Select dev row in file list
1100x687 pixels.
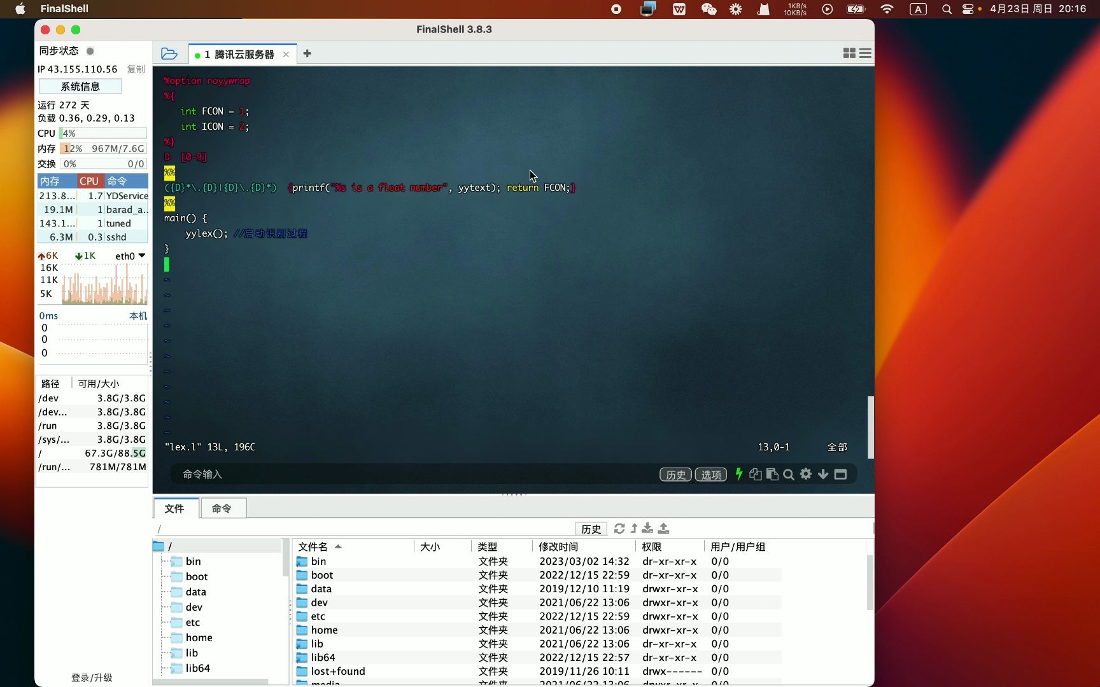click(538, 602)
